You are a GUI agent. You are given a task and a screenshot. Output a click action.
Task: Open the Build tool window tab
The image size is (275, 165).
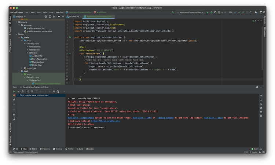click(80, 149)
